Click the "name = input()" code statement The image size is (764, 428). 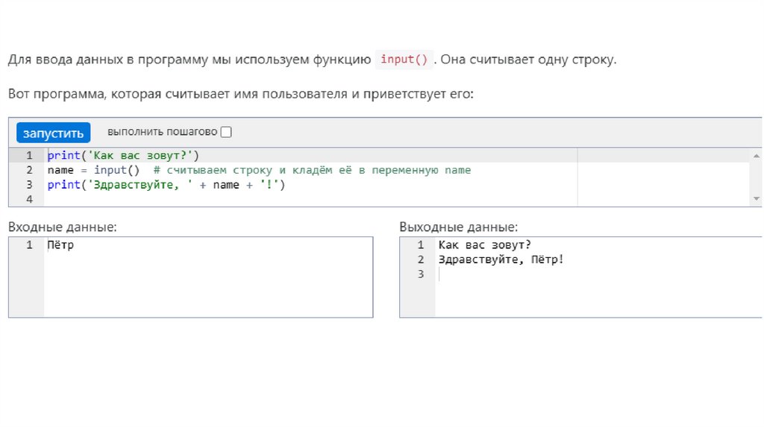click(x=93, y=170)
